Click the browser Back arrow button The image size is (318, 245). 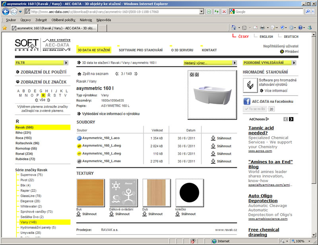[6, 12]
